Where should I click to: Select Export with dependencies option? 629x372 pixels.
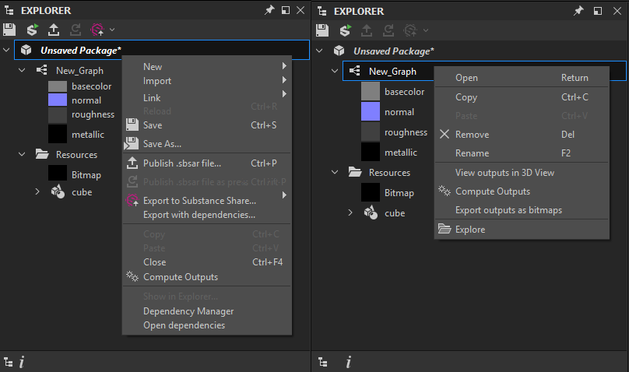coord(199,215)
